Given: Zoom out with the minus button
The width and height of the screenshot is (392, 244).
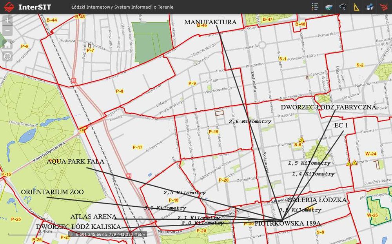Looking at the screenshot, I should pos(7,31).
